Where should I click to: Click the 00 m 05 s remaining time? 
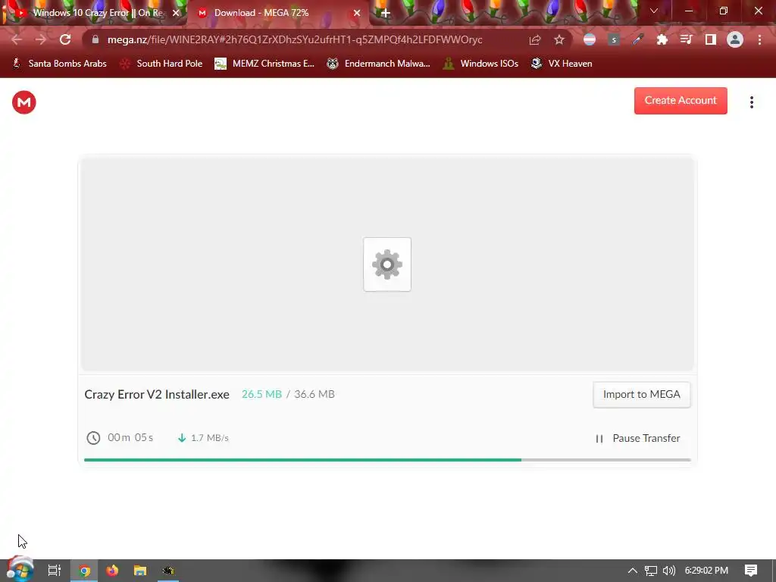click(x=130, y=437)
